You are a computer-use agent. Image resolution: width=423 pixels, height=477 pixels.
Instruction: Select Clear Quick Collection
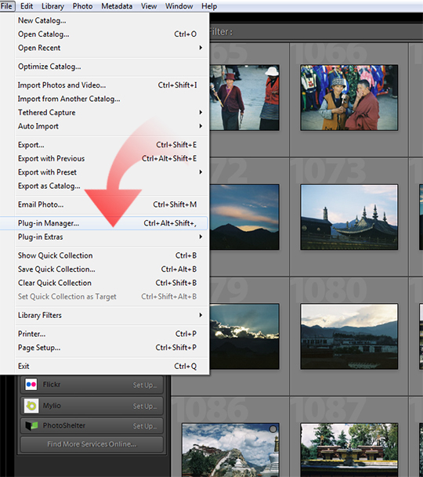point(104,283)
